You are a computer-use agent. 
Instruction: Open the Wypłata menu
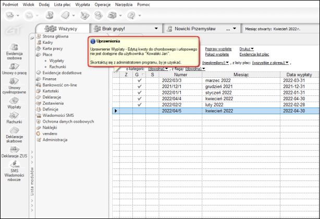coord(82,5)
